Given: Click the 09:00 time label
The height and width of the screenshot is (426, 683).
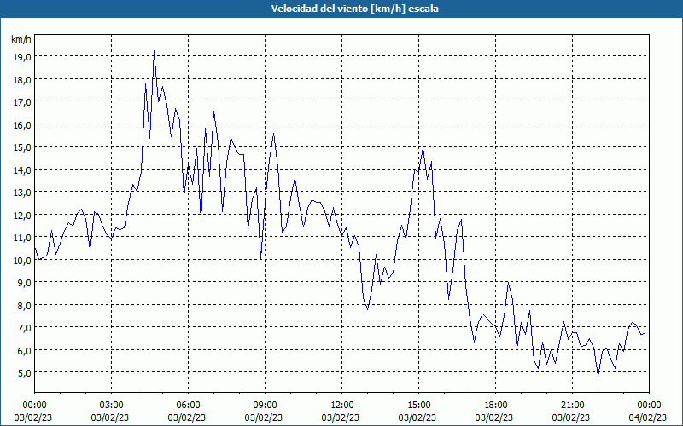Looking at the screenshot, I should (265, 406).
